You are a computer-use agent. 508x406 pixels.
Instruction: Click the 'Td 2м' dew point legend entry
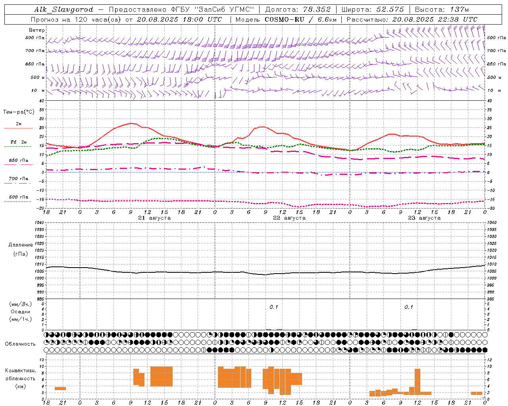pyautogui.click(x=19, y=142)
